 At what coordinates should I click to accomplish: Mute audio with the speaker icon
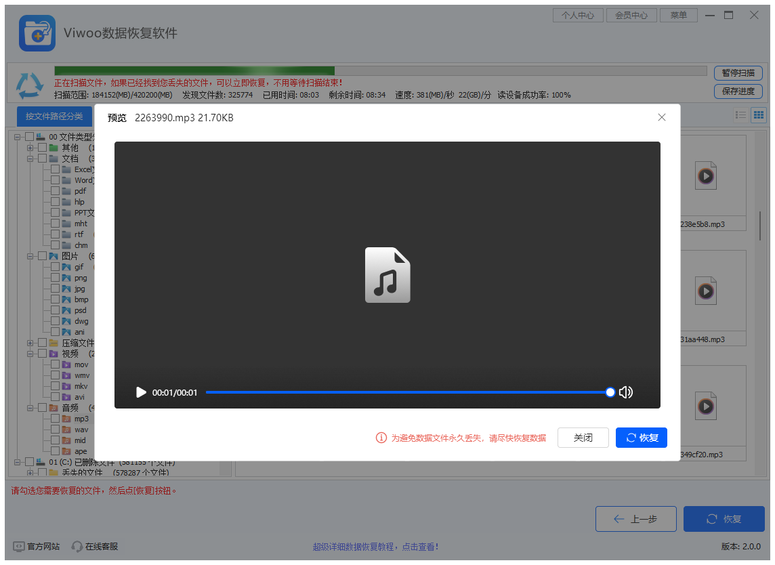click(625, 392)
